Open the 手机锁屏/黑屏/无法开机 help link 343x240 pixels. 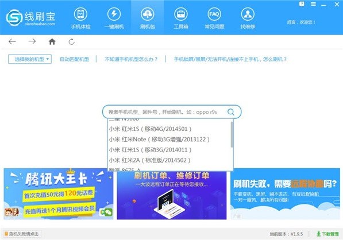pyautogui.click(x=230, y=59)
